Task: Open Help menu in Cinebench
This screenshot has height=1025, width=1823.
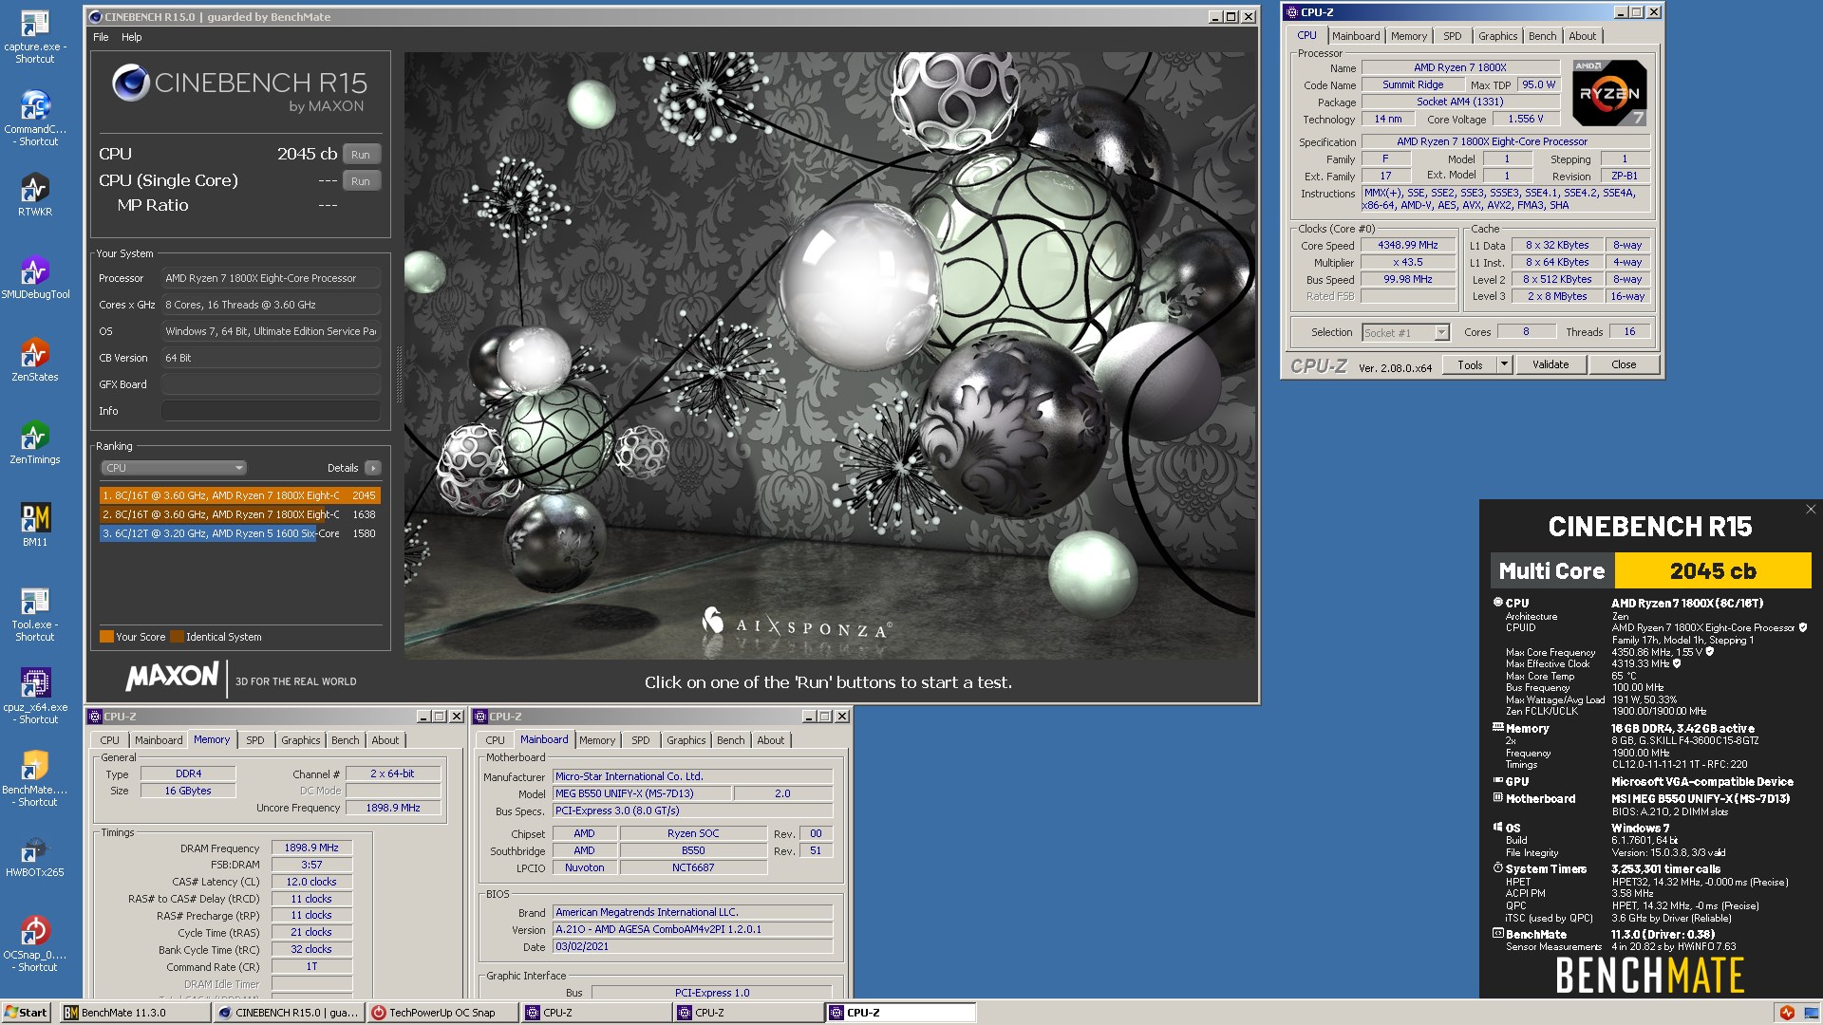Action: coord(132,37)
